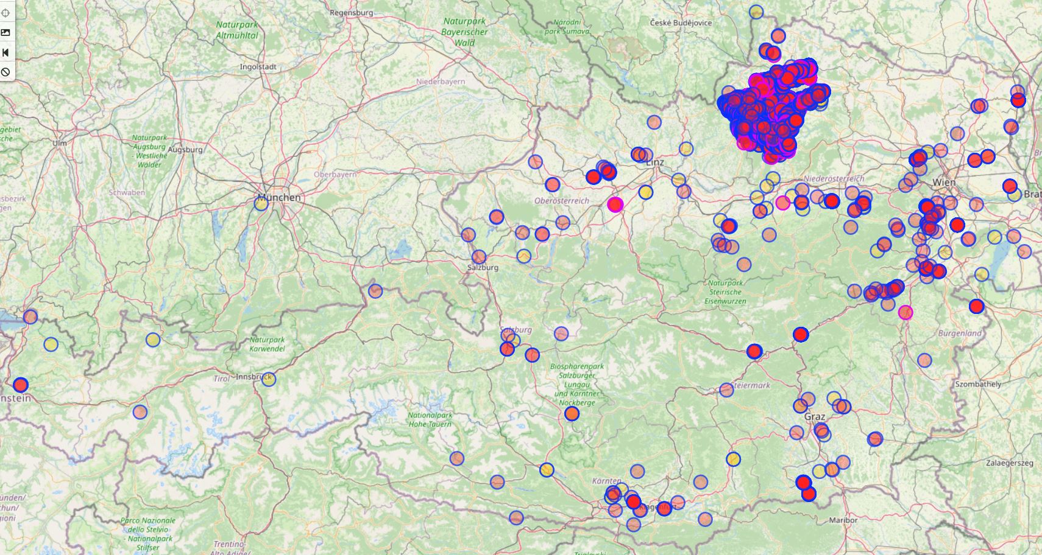Select the yellow marker north of Kärnten label
Screen dimensions: 1042x555
(547, 469)
